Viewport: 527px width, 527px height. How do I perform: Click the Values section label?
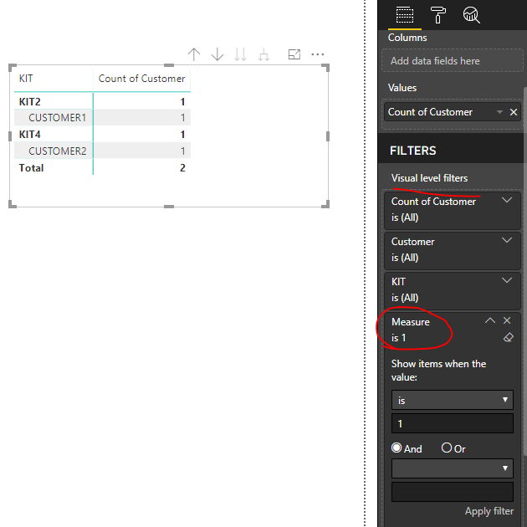(402, 88)
